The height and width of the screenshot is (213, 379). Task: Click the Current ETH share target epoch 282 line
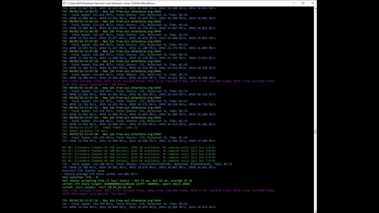(126, 184)
